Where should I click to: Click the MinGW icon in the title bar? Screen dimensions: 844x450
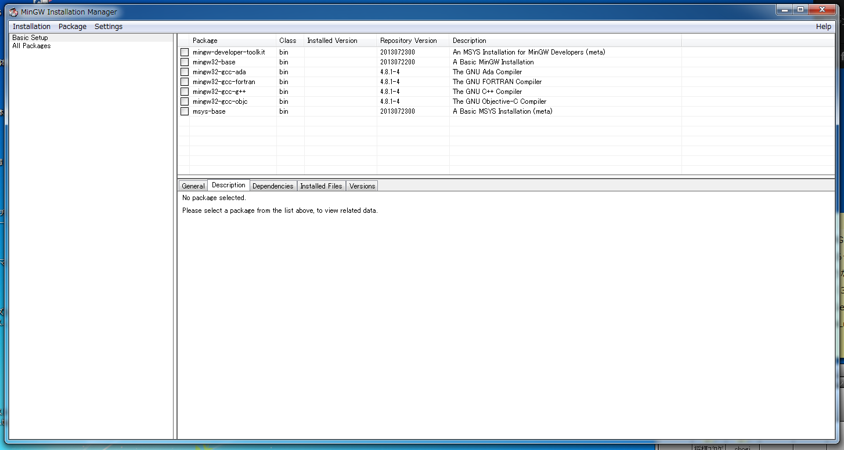(x=13, y=12)
